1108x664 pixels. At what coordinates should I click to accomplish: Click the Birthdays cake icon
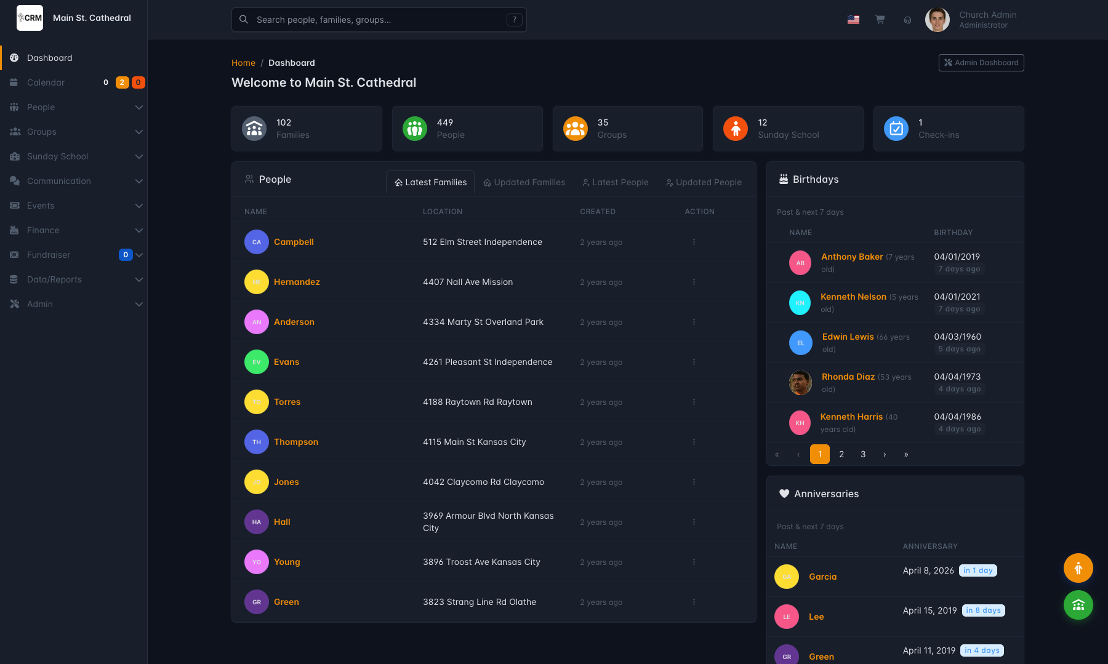[783, 178]
